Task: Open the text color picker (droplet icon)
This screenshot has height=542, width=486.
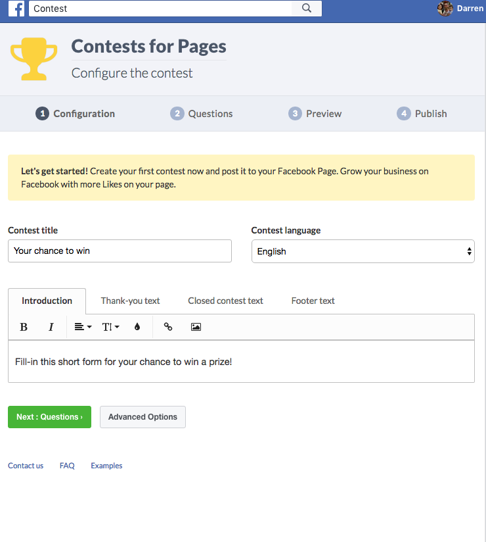Action: (137, 327)
